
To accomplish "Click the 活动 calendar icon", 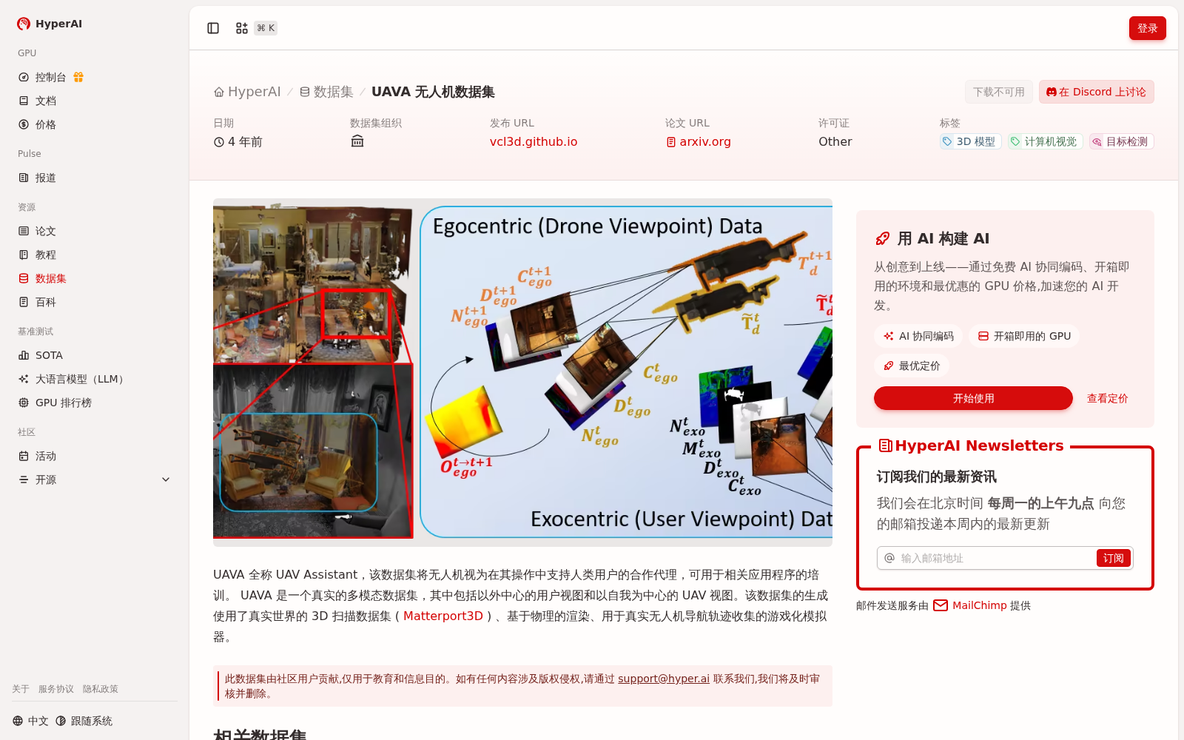I will 24,456.
